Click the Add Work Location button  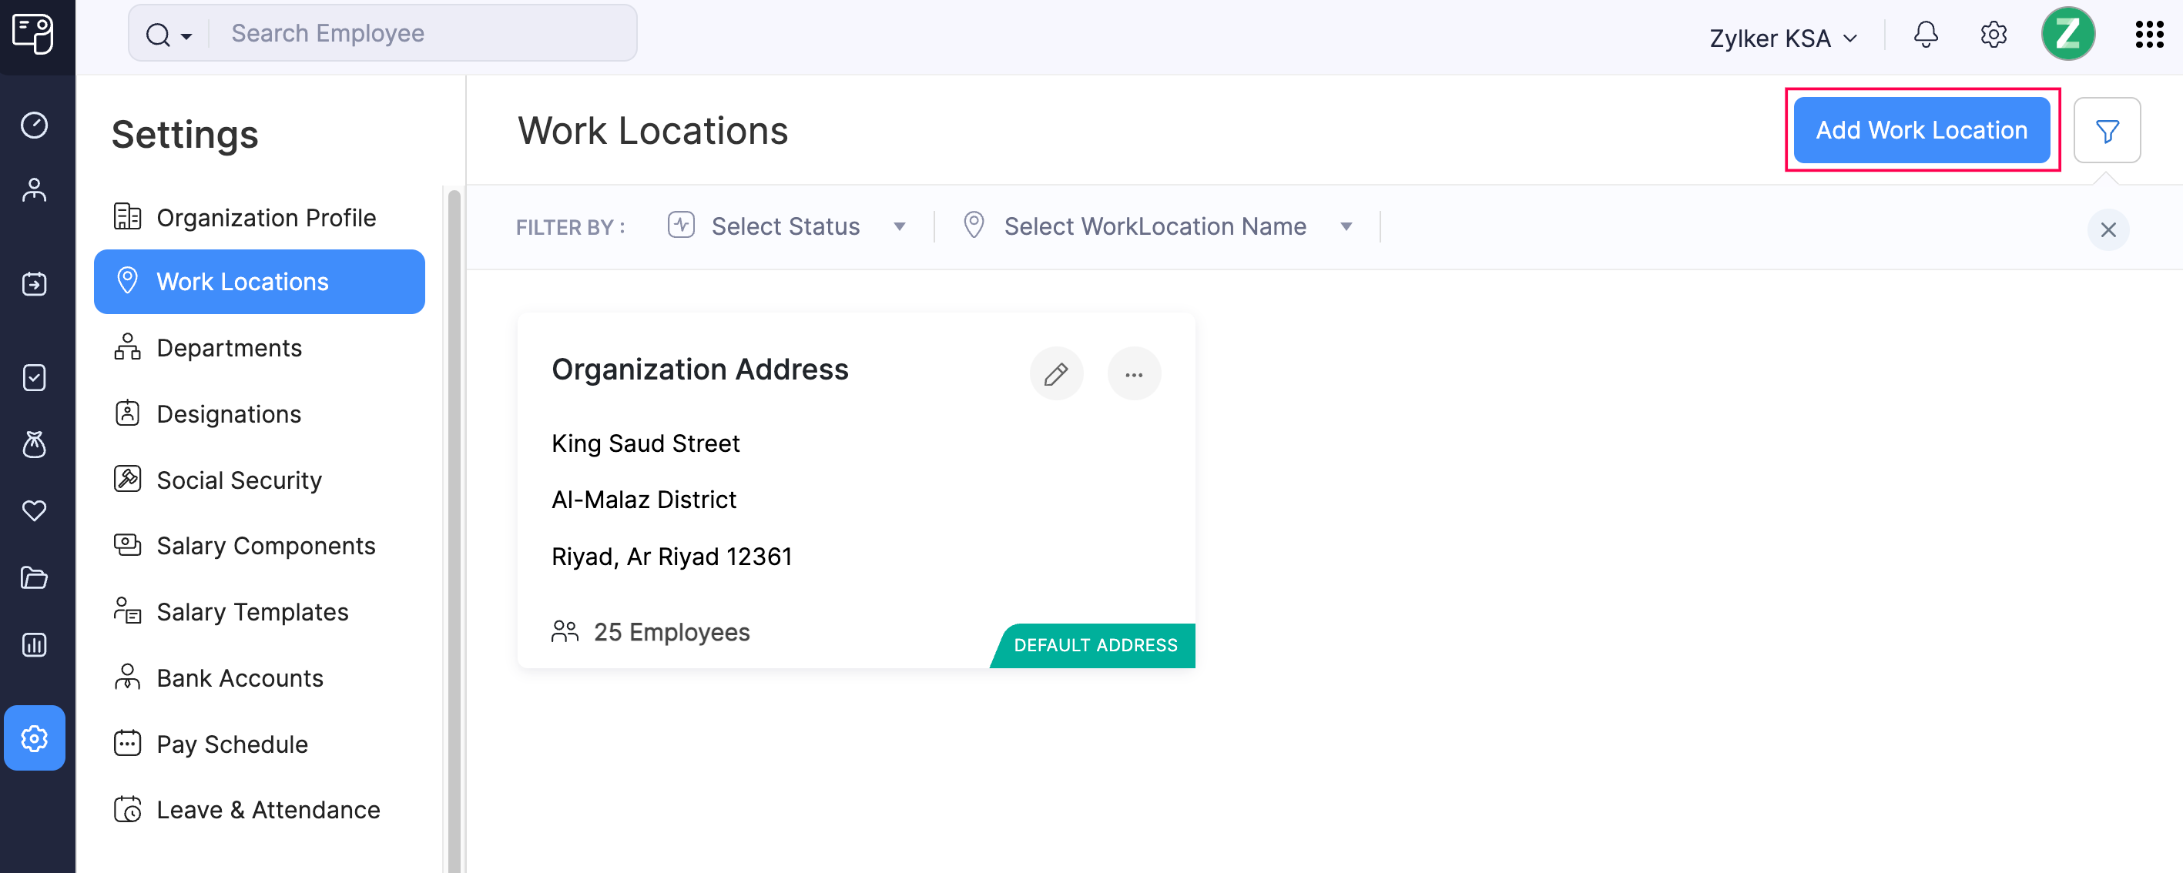point(1921,129)
